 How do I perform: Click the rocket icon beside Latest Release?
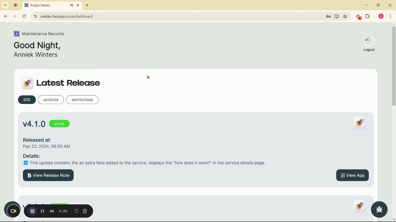(27, 83)
